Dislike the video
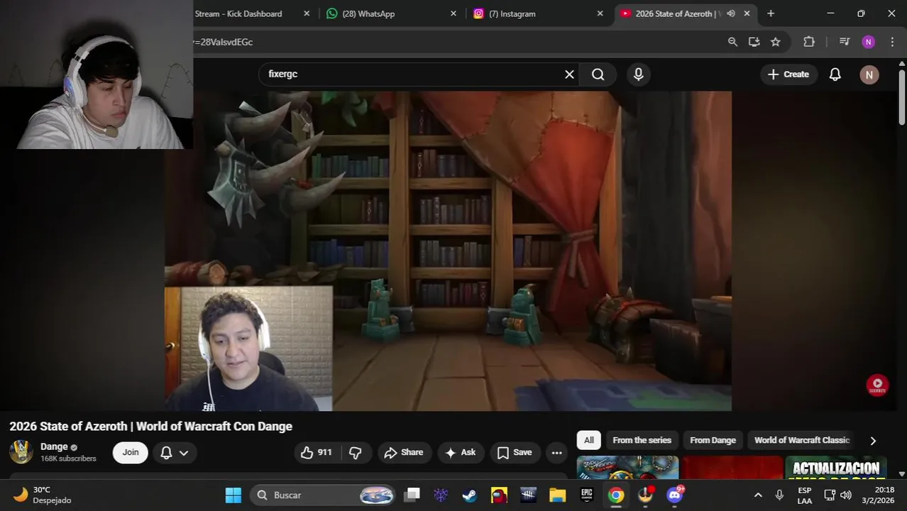Viewport: 907px width, 511px height. pyautogui.click(x=356, y=452)
